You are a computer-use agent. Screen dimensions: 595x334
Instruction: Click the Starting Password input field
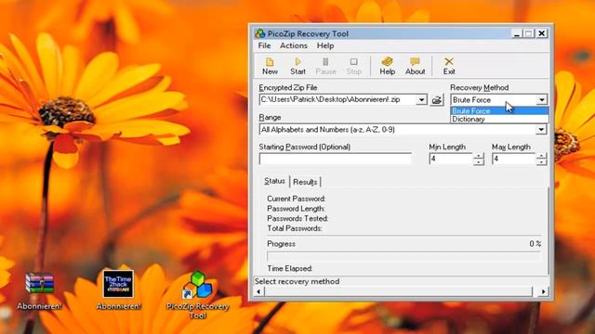click(336, 159)
